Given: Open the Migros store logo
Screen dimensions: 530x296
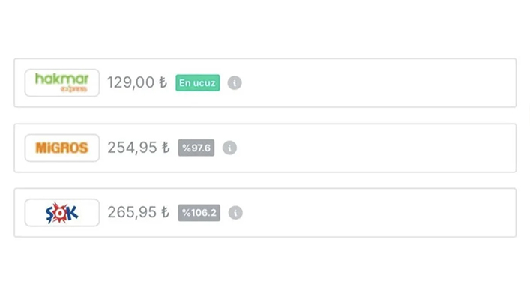Looking at the screenshot, I should tap(62, 148).
